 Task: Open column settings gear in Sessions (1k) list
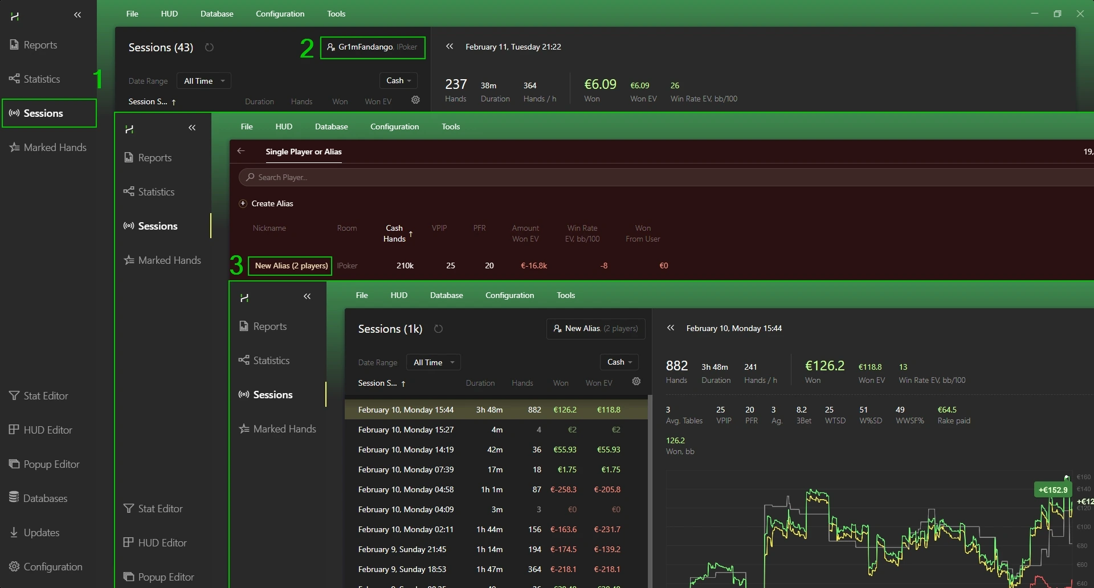636,382
